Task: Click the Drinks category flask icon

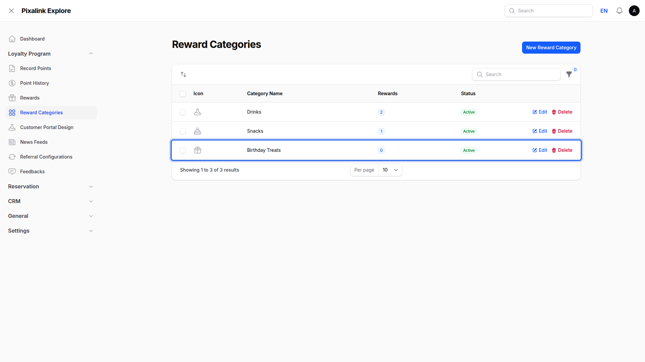Action: click(198, 112)
